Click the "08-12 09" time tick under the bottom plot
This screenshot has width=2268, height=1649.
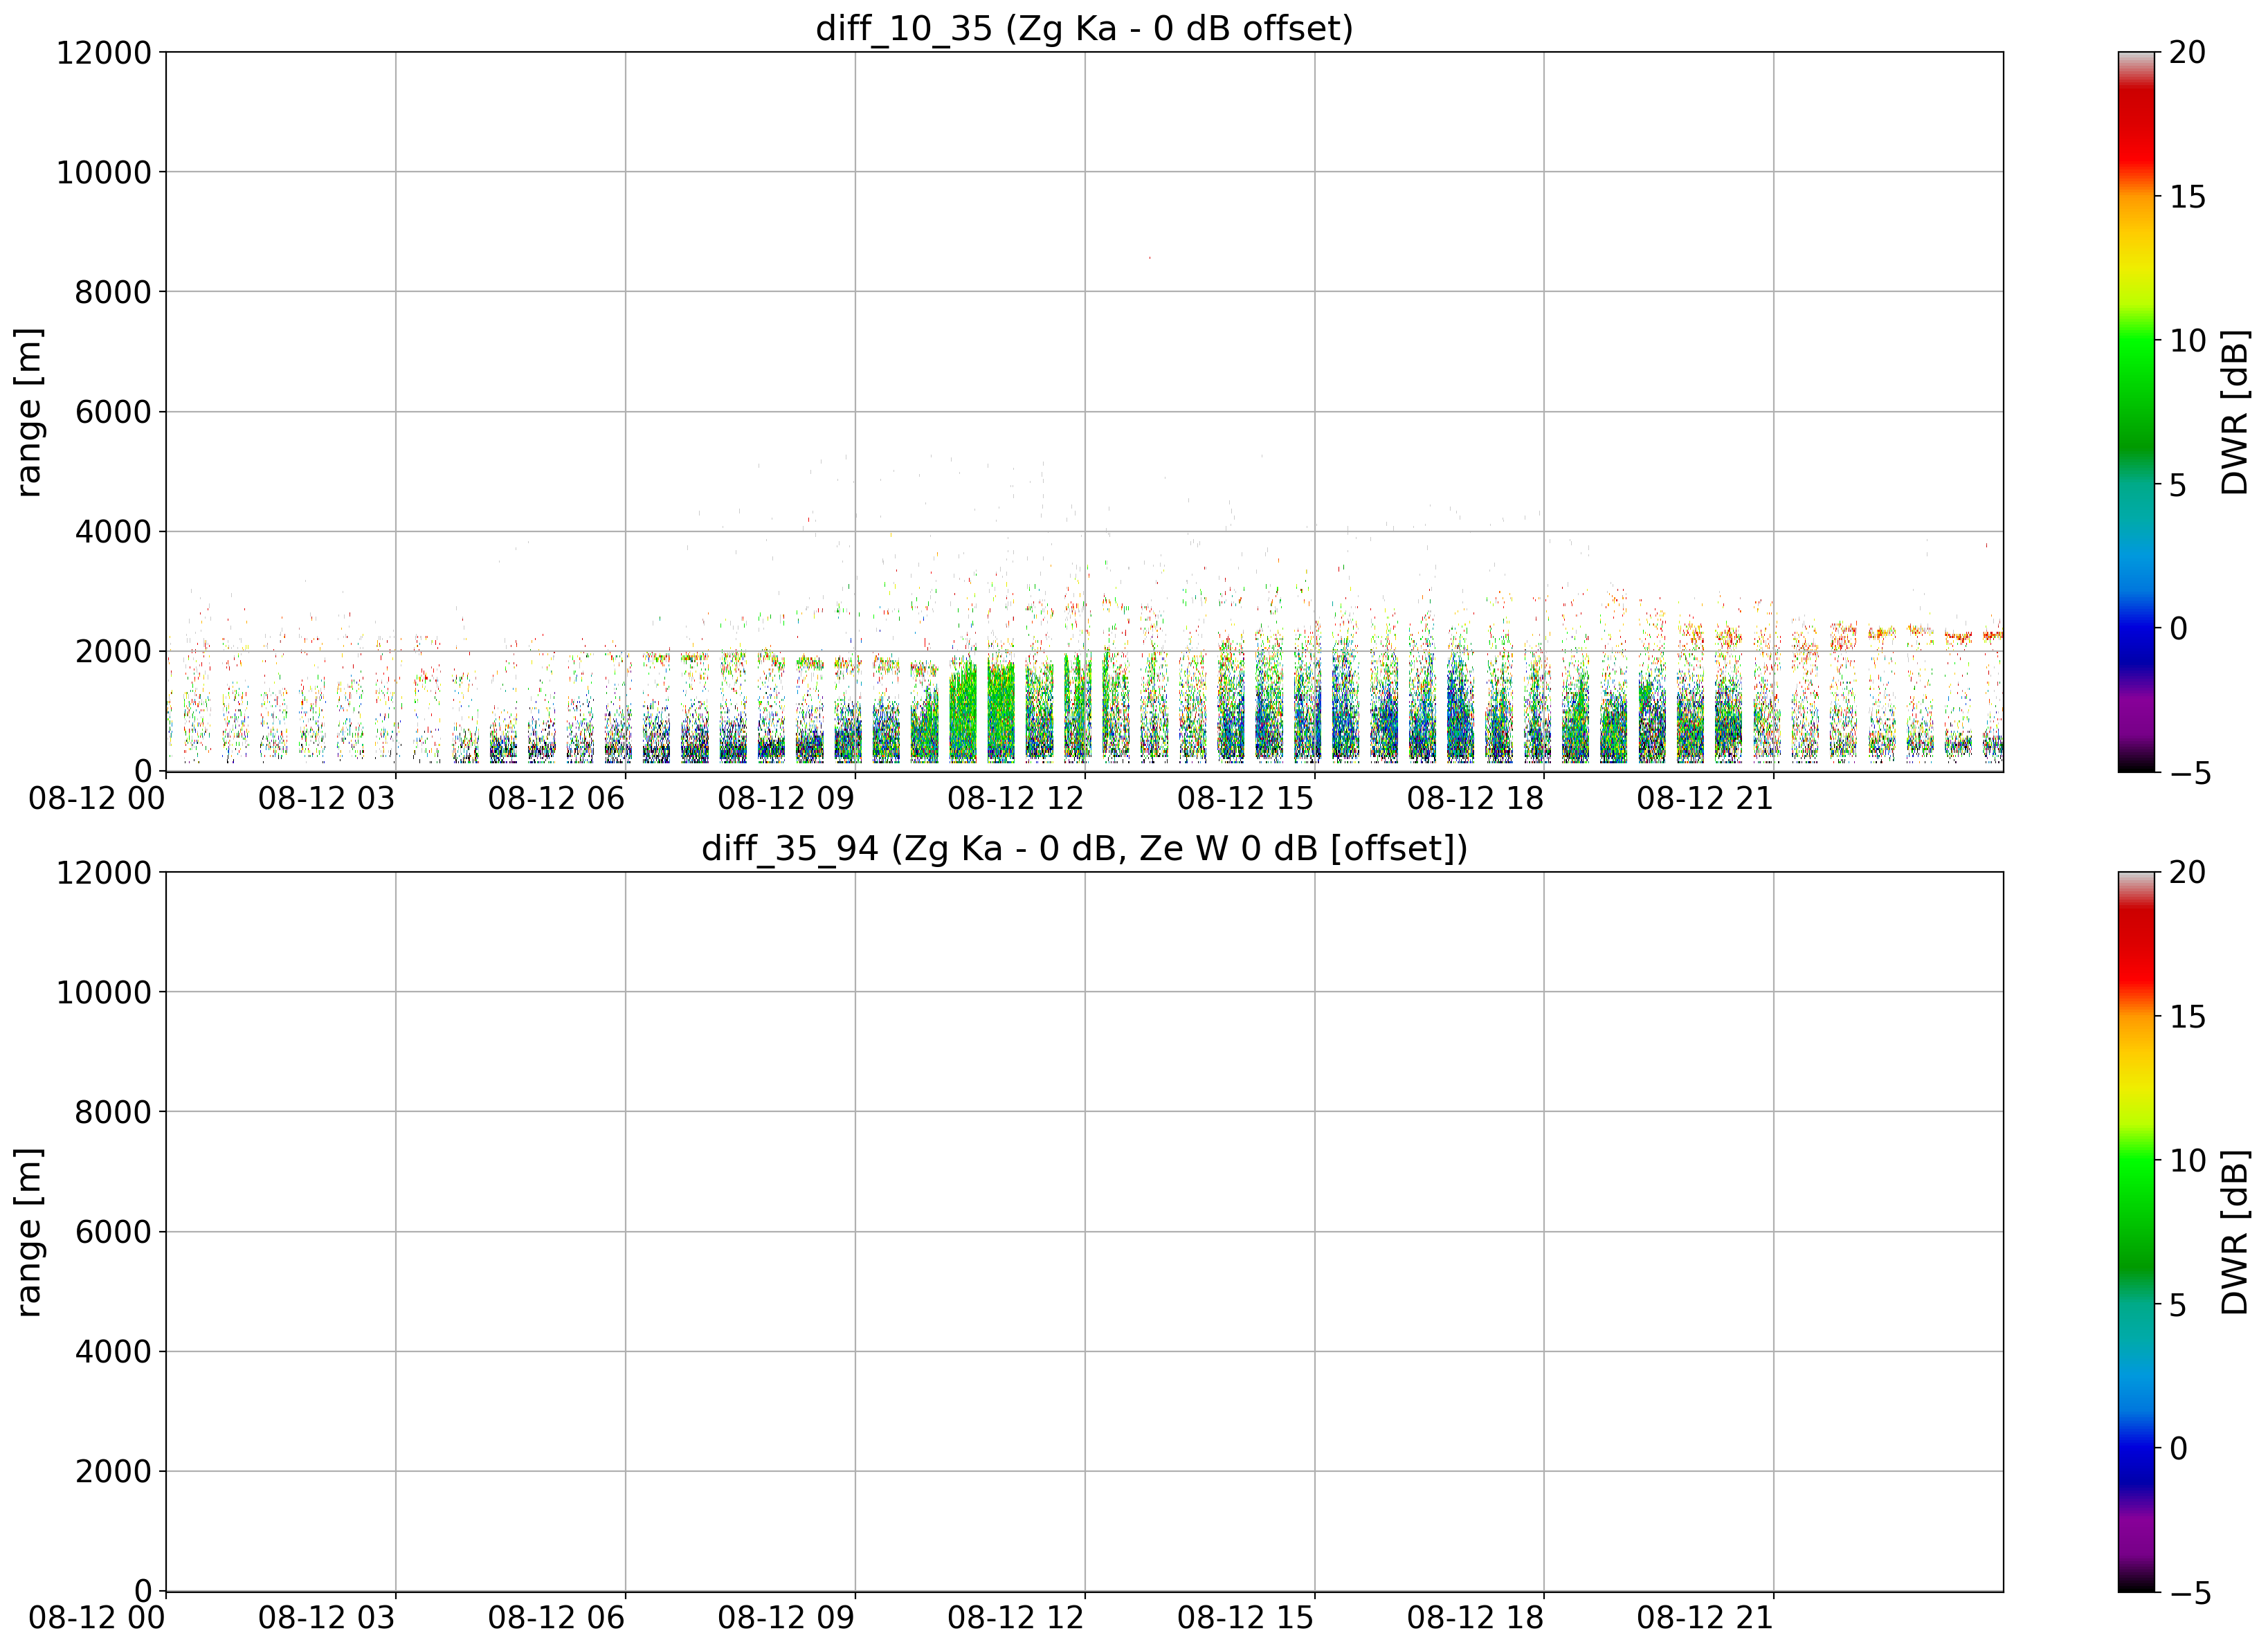786,1619
